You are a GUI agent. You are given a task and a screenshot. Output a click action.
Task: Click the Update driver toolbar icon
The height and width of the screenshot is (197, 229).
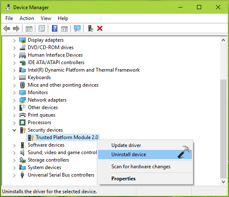(x=91, y=28)
